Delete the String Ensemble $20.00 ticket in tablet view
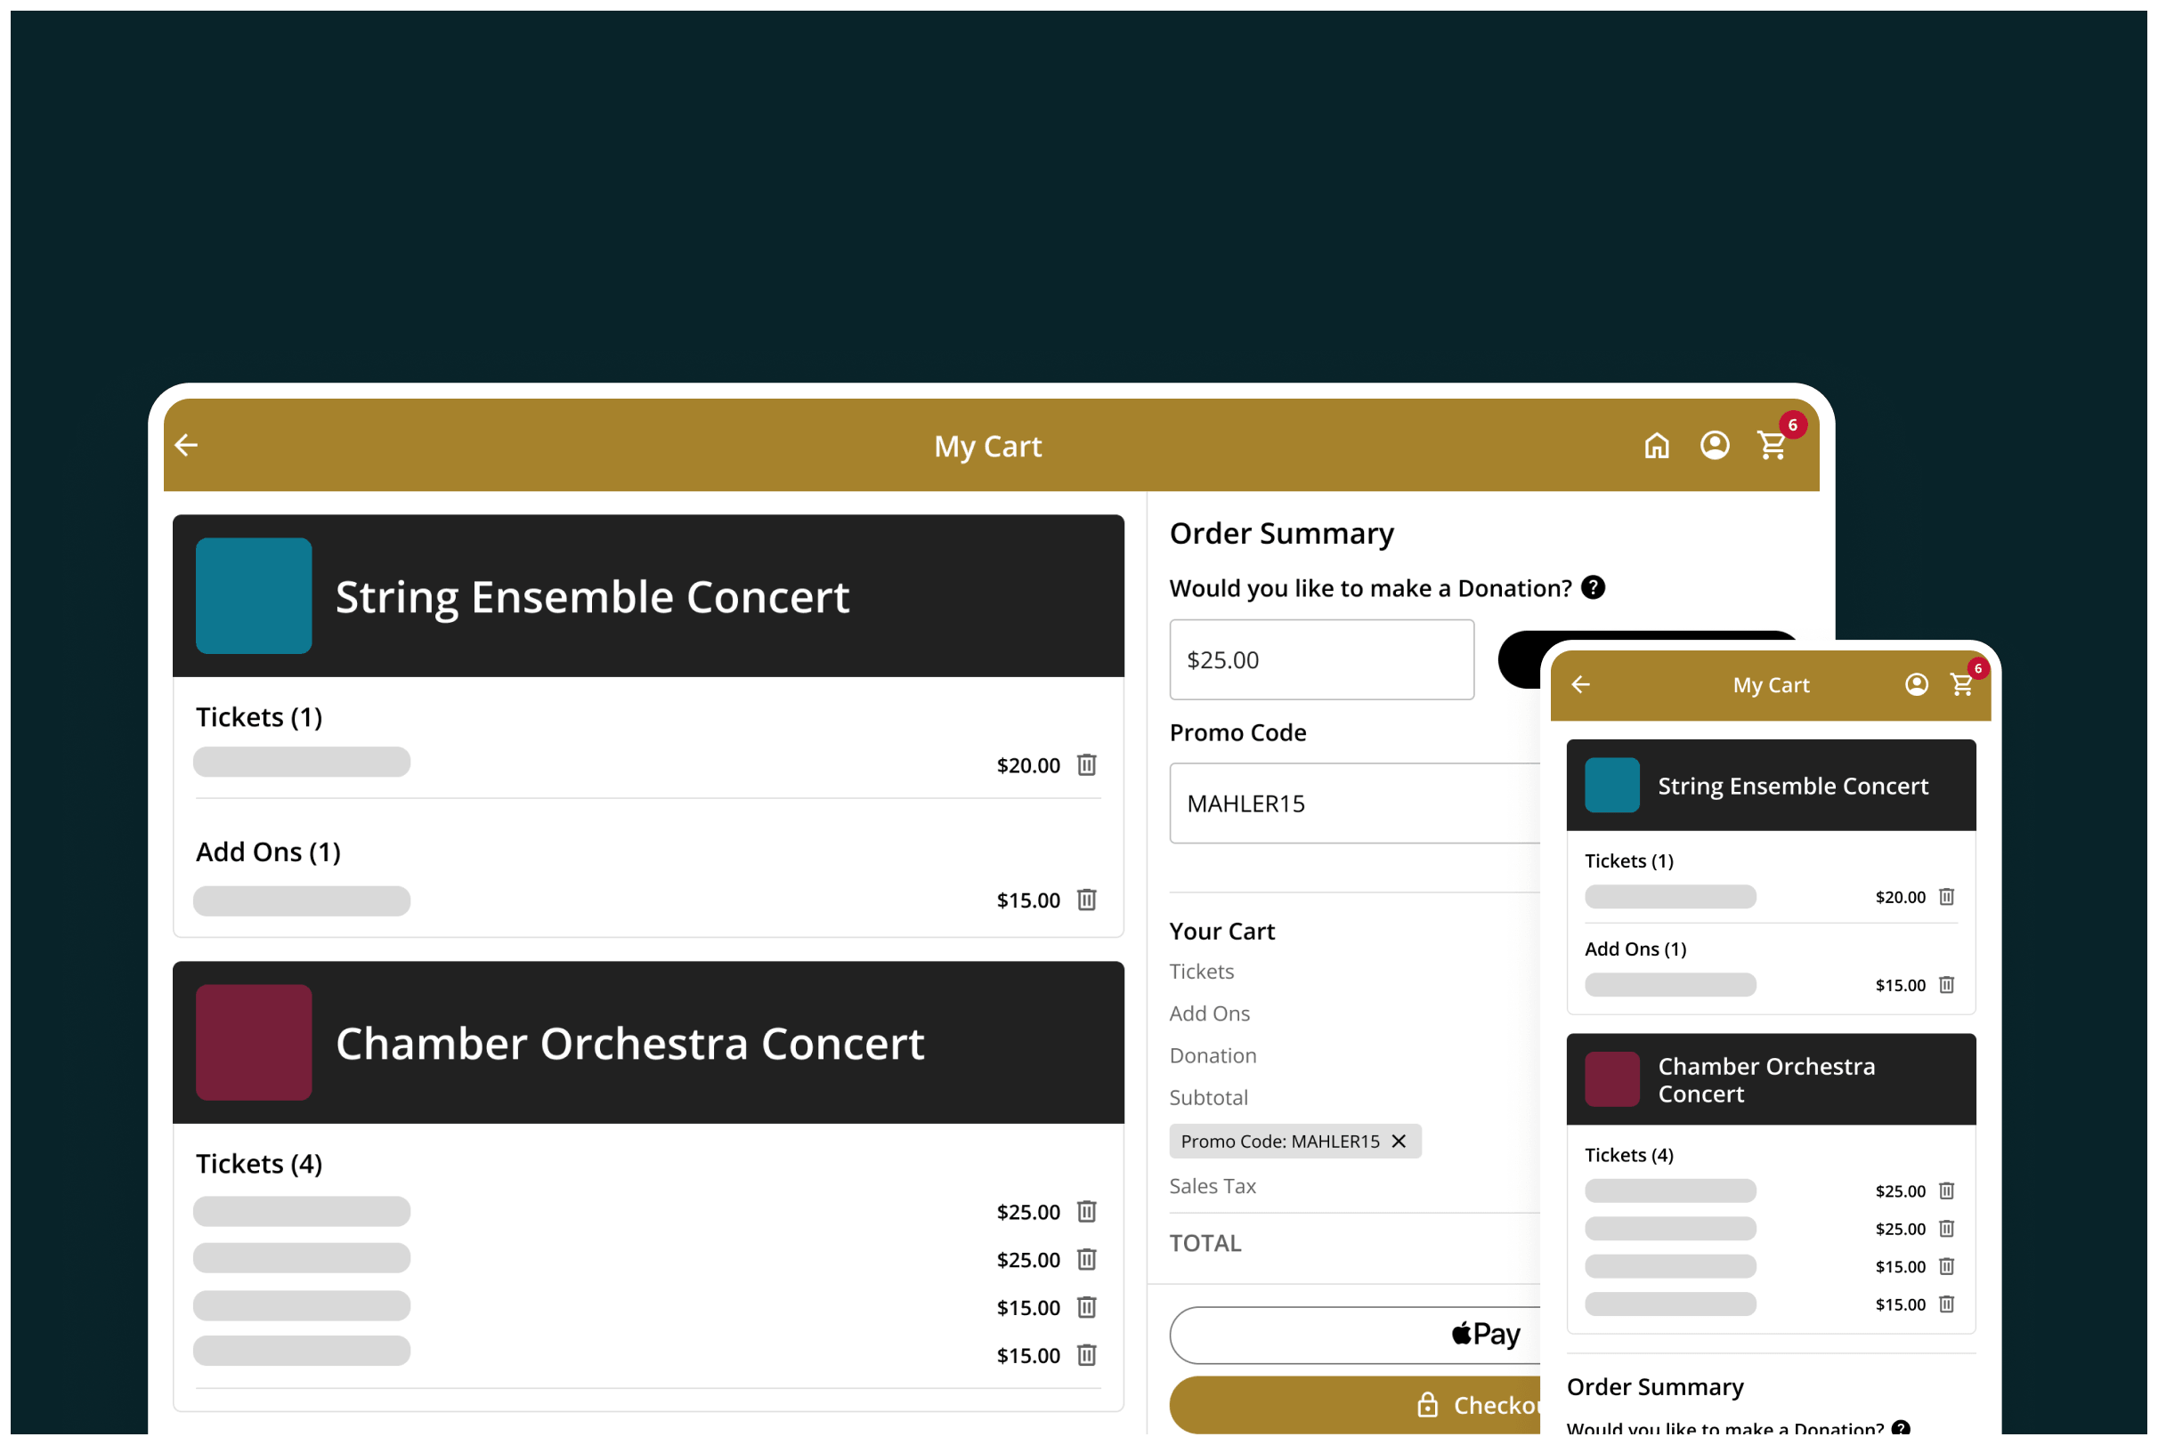This screenshot has height=1445, width=2158. pyautogui.click(x=1086, y=764)
